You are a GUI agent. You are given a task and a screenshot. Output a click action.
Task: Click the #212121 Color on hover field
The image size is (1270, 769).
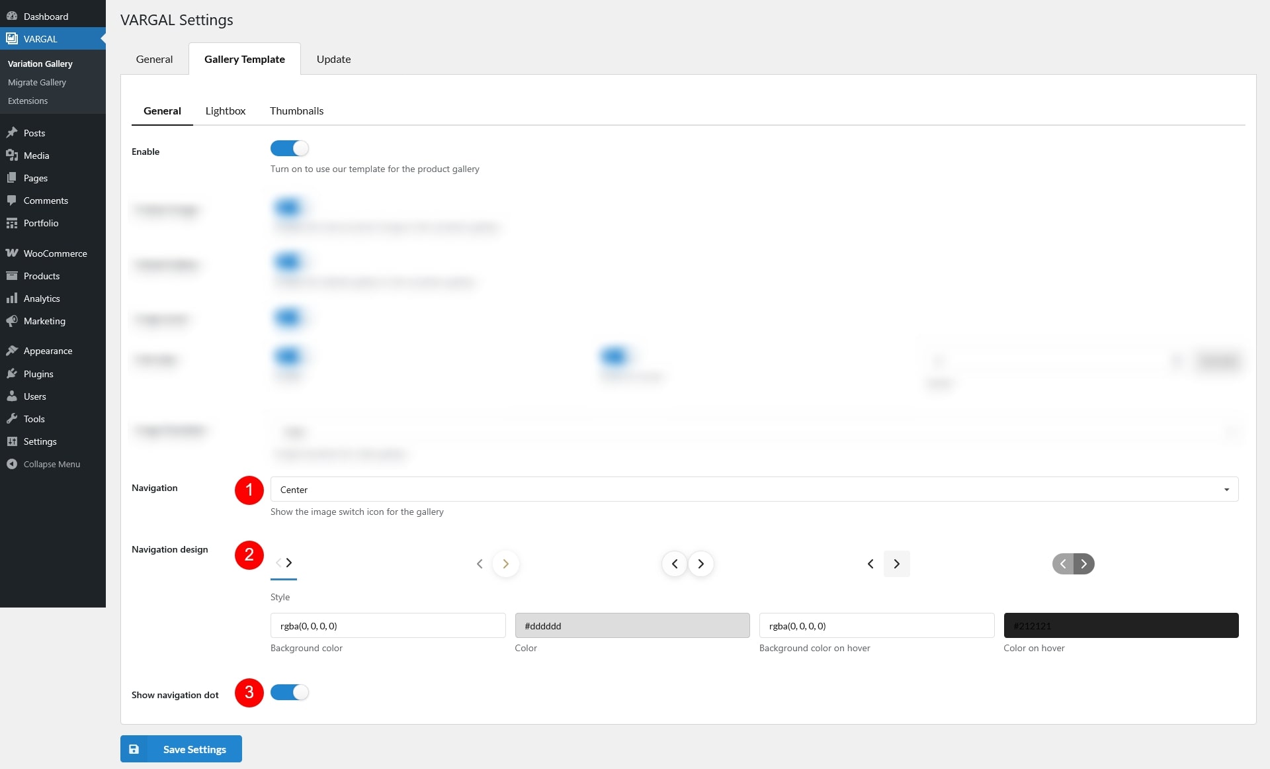pyautogui.click(x=1121, y=625)
